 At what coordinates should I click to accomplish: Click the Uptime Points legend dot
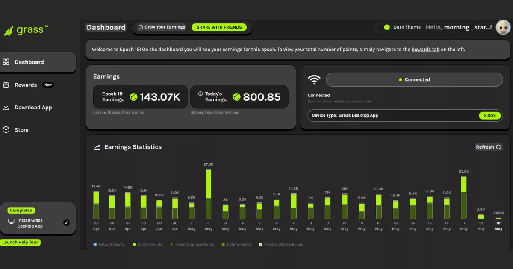pos(134,245)
